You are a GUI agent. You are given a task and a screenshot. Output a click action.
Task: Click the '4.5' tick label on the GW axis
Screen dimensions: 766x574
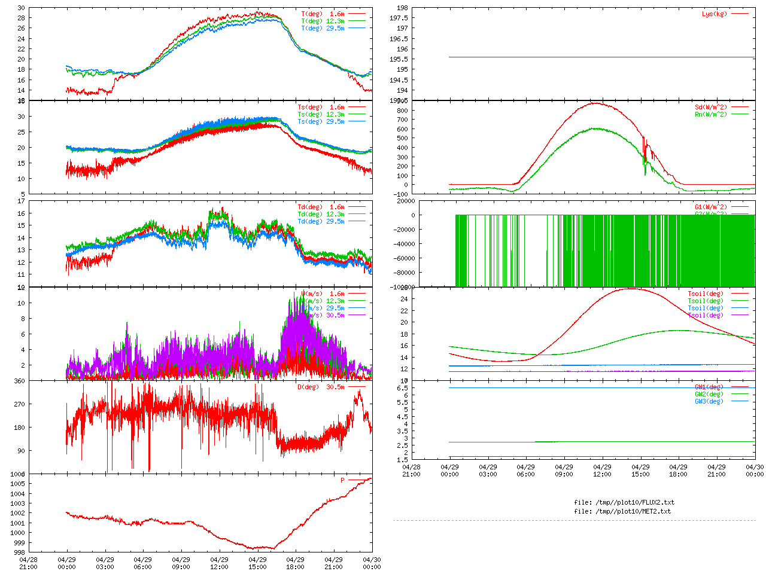403,417
